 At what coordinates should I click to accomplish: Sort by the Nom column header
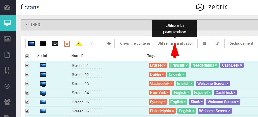(78, 56)
